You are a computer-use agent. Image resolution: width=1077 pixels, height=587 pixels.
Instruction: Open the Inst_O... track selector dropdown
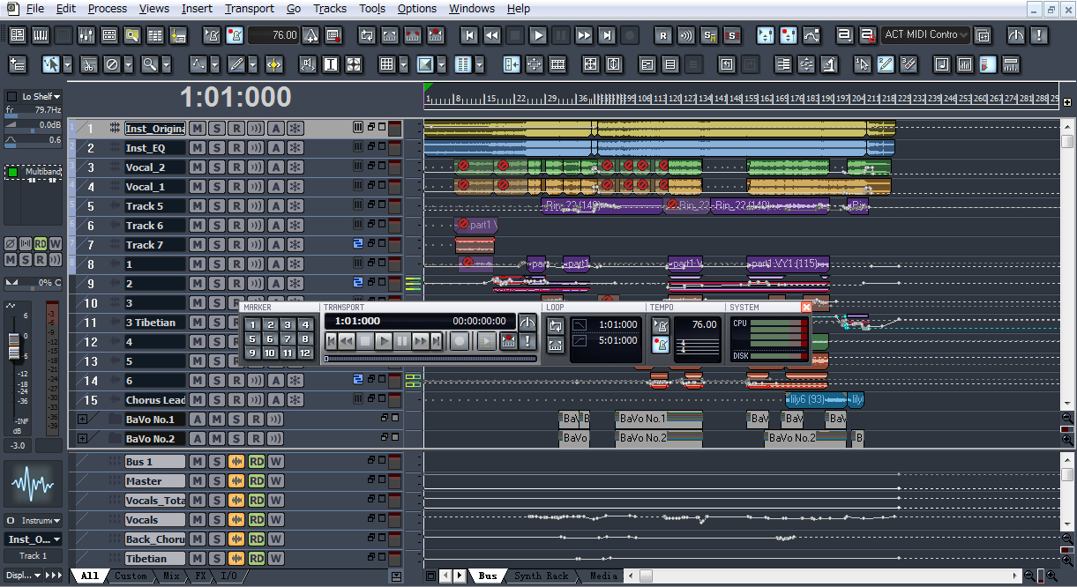point(34,539)
